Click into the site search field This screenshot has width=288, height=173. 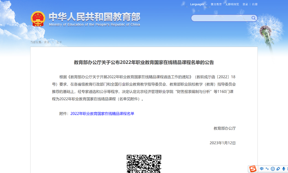(220, 18)
